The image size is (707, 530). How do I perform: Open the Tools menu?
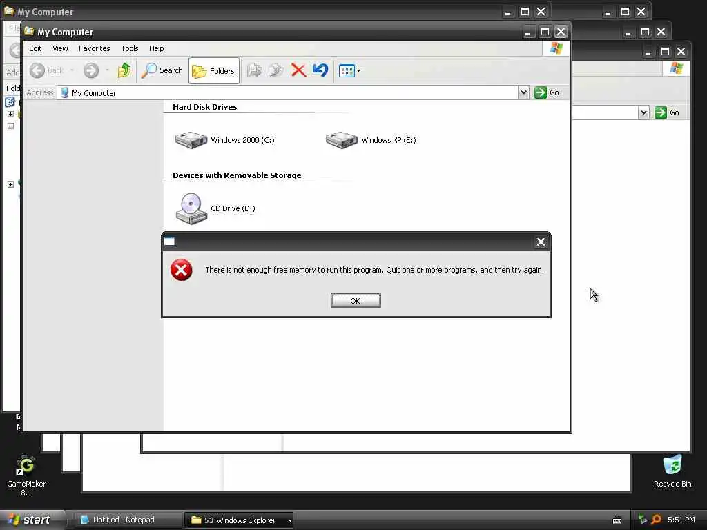click(x=129, y=48)
